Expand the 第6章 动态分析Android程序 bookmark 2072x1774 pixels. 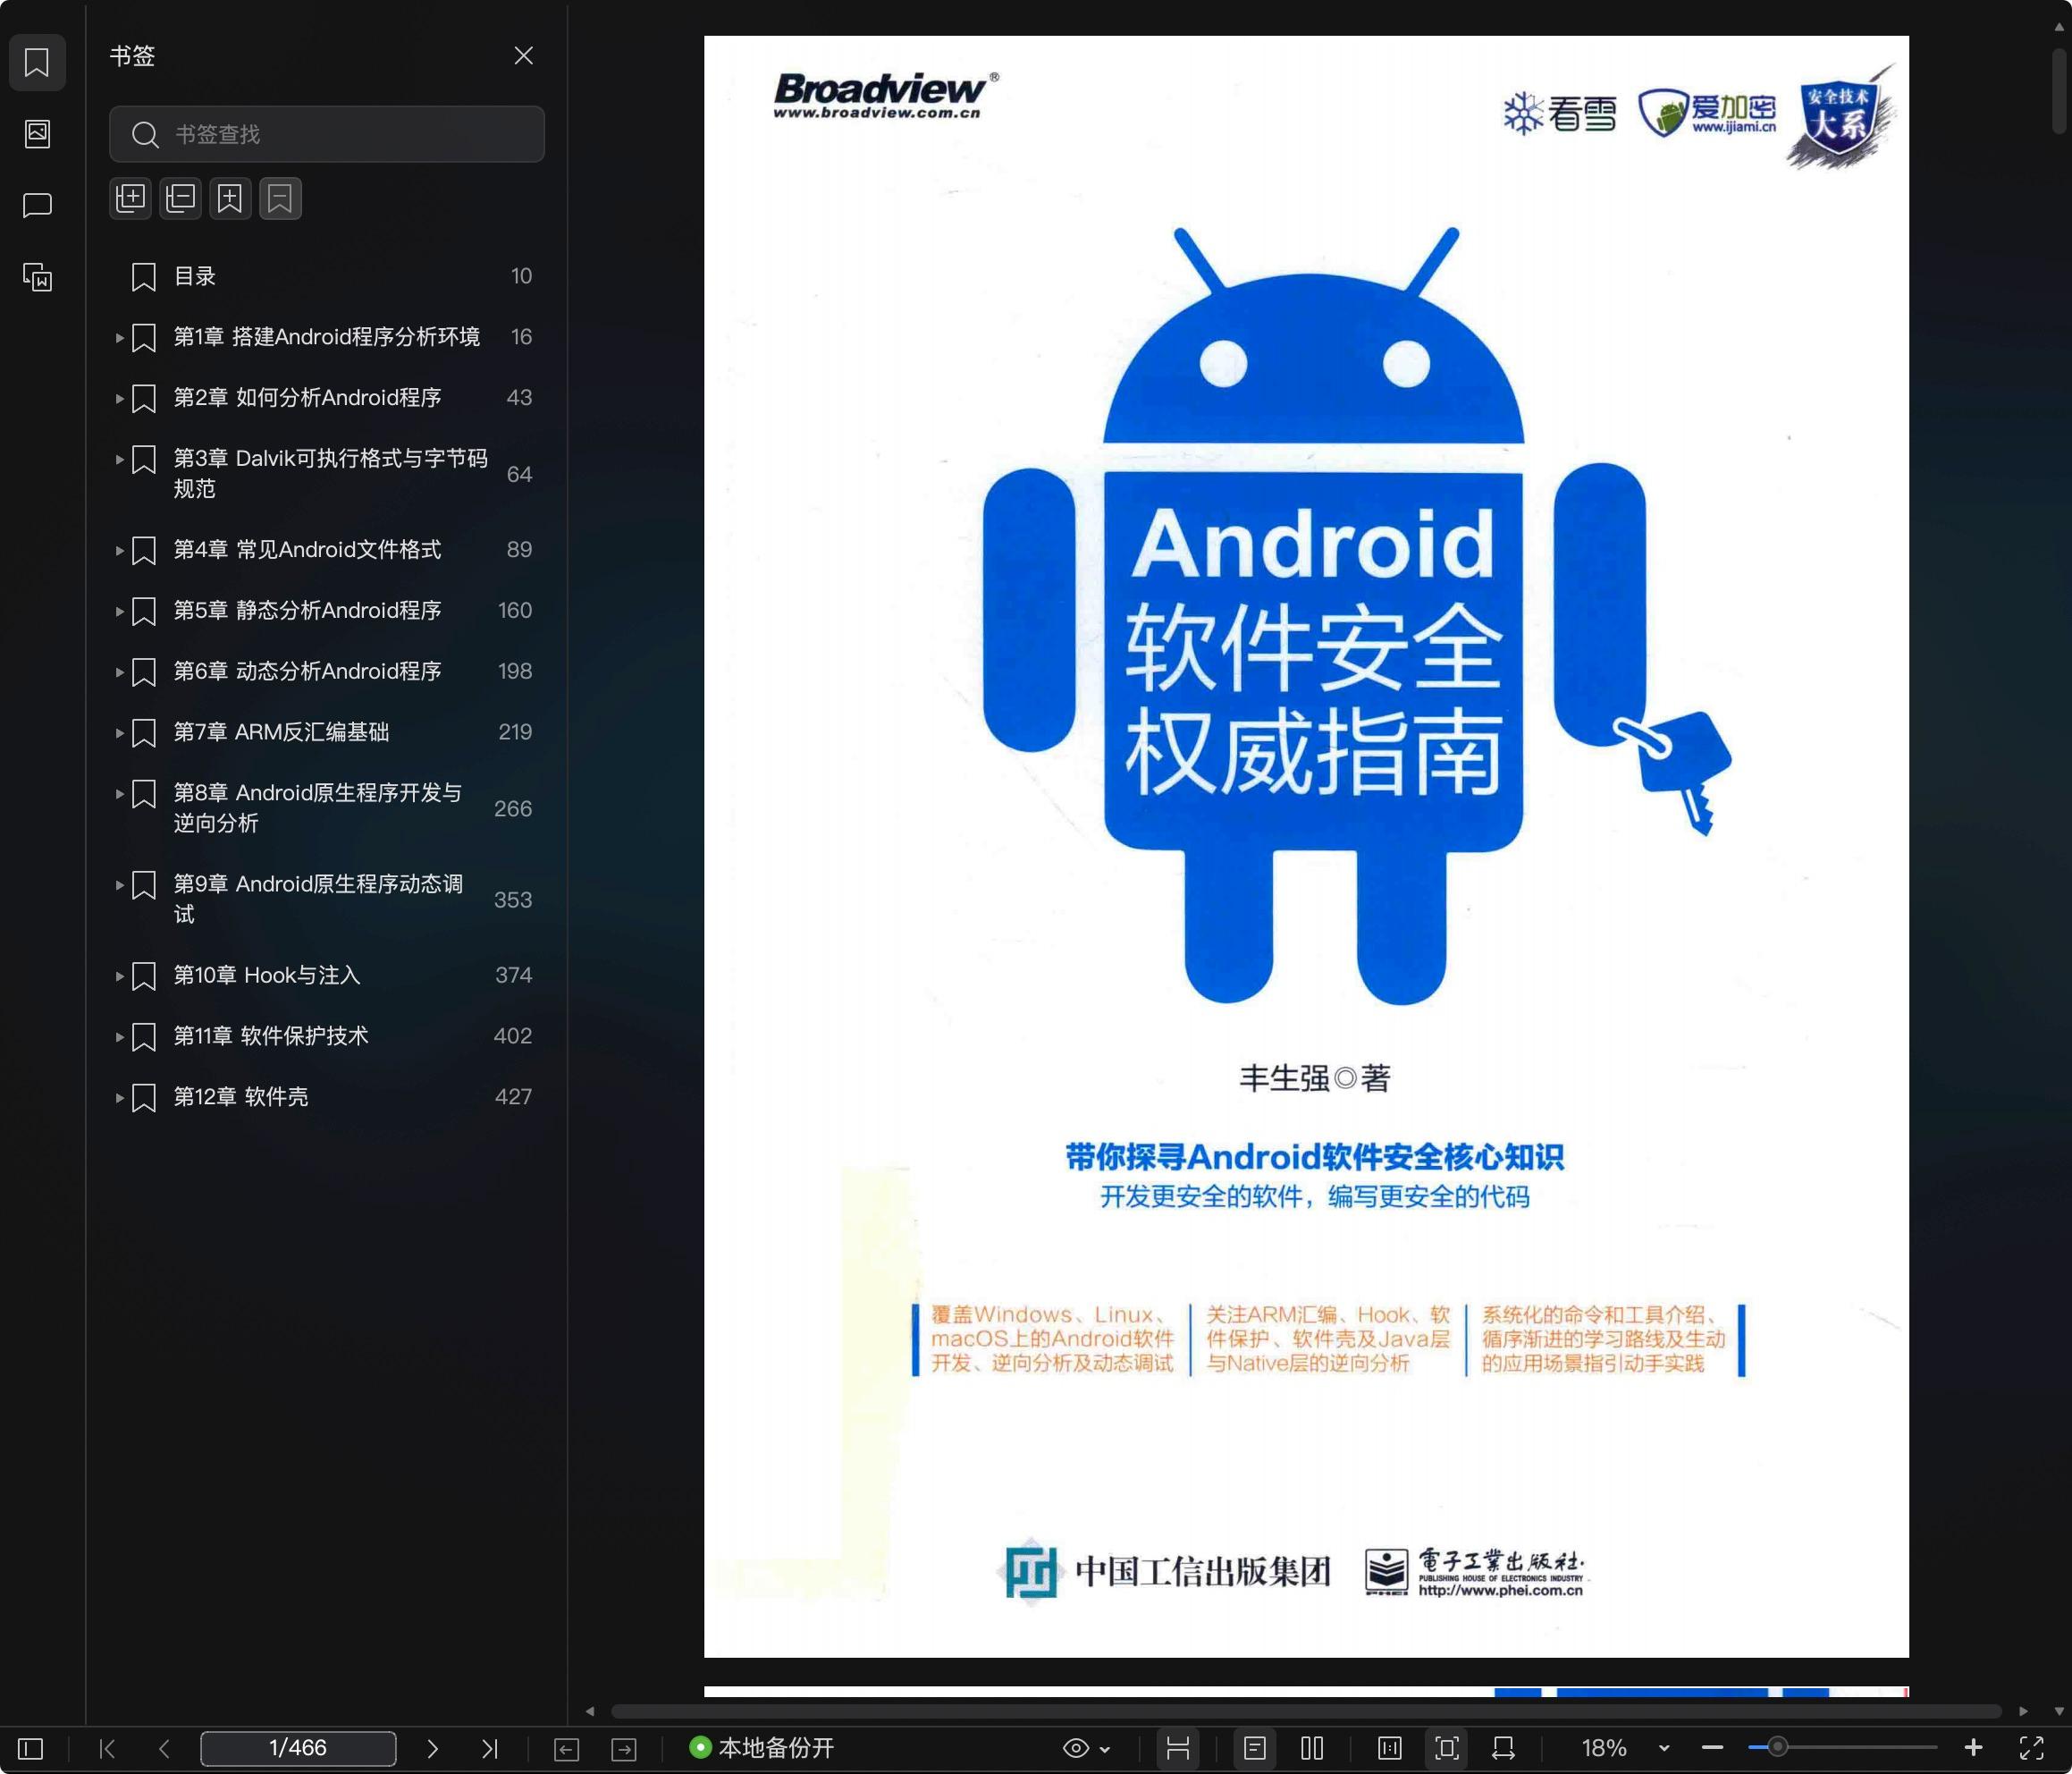119,672
